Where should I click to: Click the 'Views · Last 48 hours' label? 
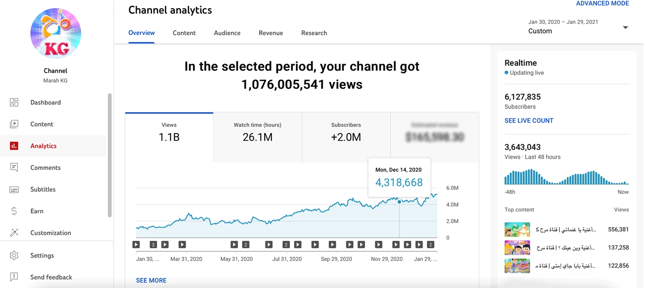(532, 157)
